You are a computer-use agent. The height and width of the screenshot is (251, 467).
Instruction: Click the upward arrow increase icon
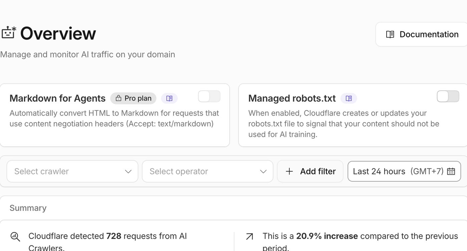[x=250, y=236]
